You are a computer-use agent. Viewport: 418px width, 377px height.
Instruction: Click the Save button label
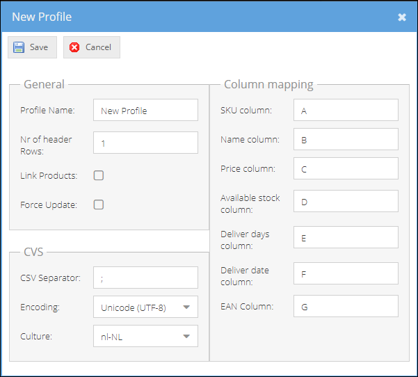pos(39,47)
